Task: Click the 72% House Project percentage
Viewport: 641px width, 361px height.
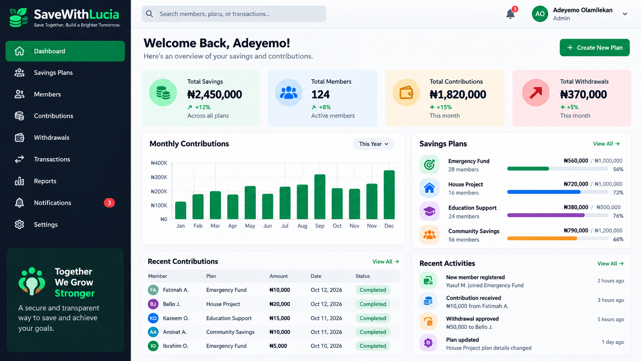Action: pos(618,193)
